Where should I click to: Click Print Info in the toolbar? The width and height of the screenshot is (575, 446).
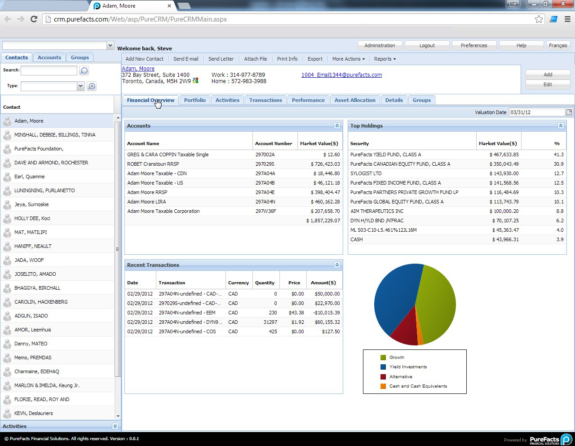pos(287,59)
